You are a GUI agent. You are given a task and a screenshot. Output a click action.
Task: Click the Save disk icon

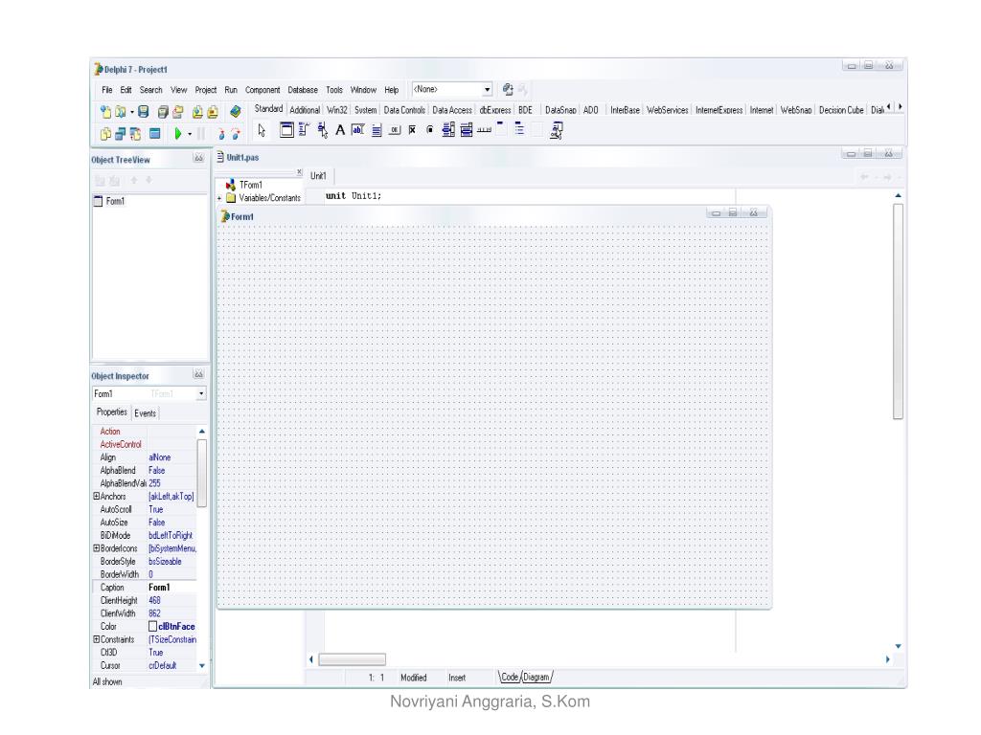click(x=144, y=112)
